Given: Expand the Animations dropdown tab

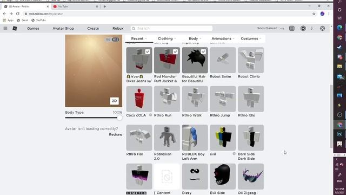Looking at the screenshot, I should pos(223,38).
